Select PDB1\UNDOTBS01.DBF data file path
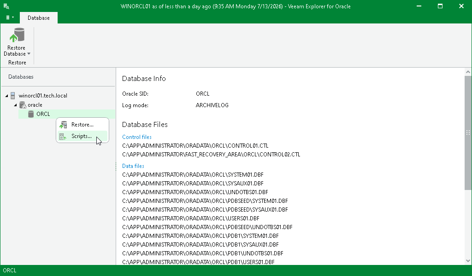Image resolution: width=472 pixels, height=276 pixels. [203, 253]
